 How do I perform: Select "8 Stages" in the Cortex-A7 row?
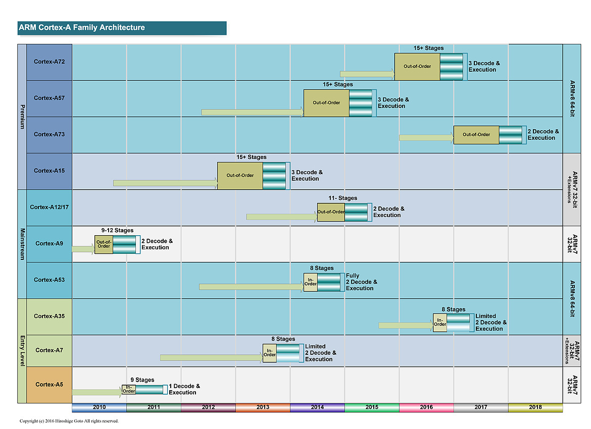283,339
